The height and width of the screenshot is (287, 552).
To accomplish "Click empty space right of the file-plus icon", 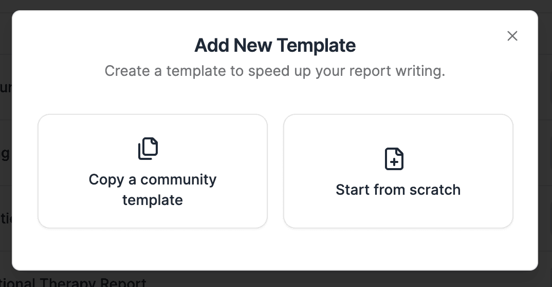I will (463, 159).
